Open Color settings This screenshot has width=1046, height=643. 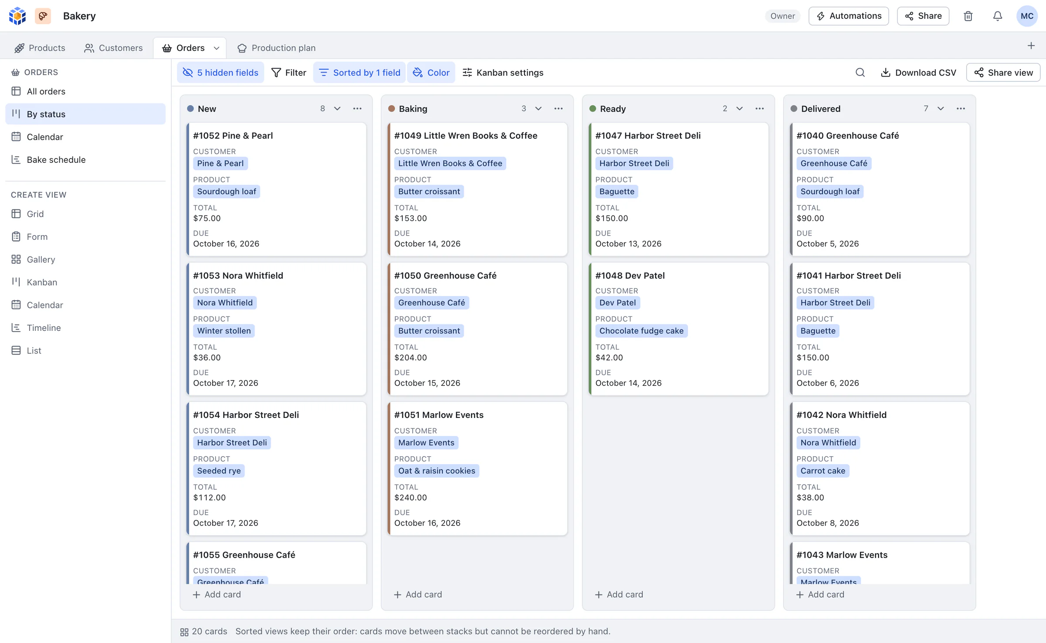pos(431,72)
